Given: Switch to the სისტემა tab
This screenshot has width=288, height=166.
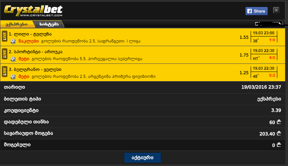Looking at the screenshot, I should click(x=49, y=24).
